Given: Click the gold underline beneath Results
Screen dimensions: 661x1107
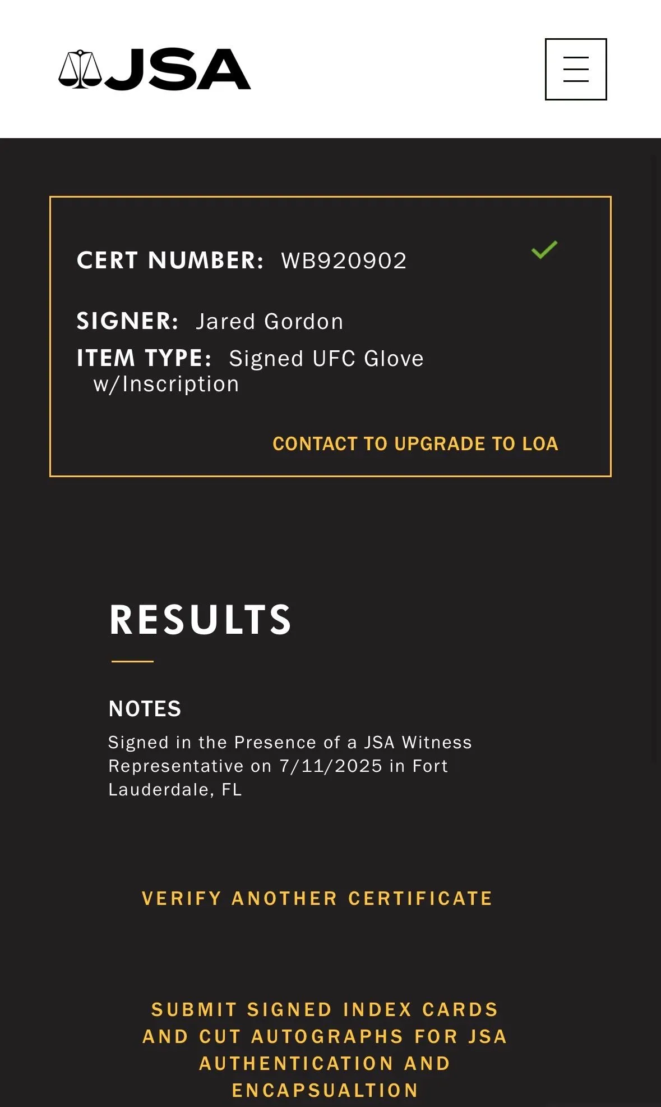Looking at the screenshot, I should pos(132,661).
